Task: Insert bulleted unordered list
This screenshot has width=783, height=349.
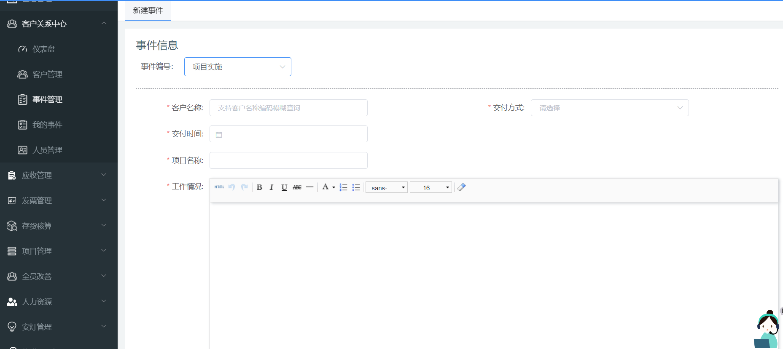Action: [x=356, y=187]
